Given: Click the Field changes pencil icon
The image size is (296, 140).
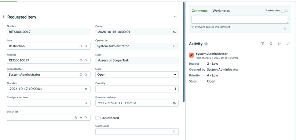Looking at the screenshot, I should click(x=191, y=55).
